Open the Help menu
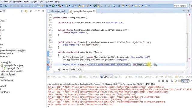 pyautogui.click(x=57, y=1)
